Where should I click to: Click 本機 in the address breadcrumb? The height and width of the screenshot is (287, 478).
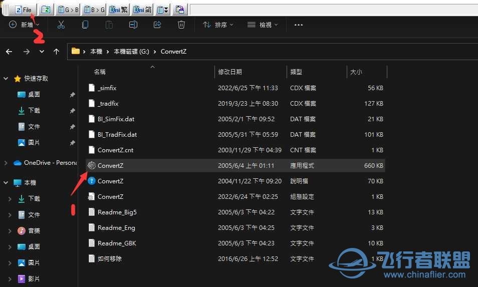pos(96,52)
